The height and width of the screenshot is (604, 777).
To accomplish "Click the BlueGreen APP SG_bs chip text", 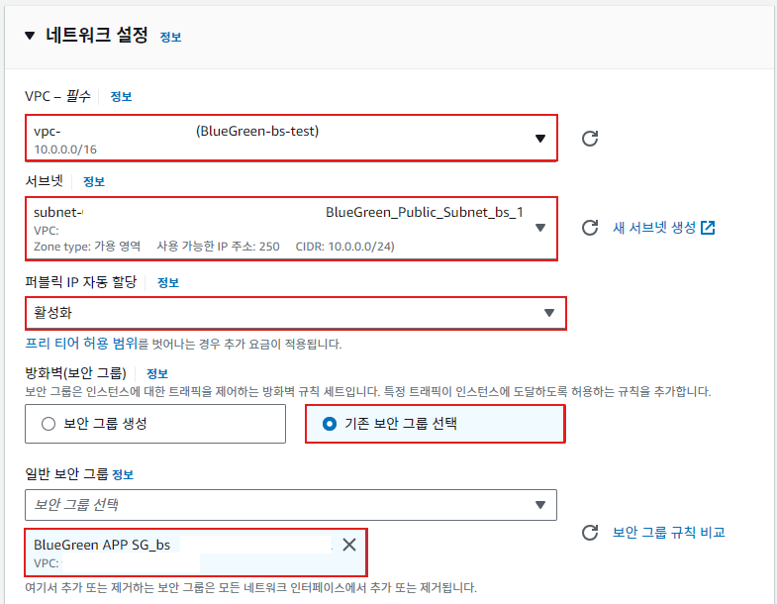I will [102, 545].
